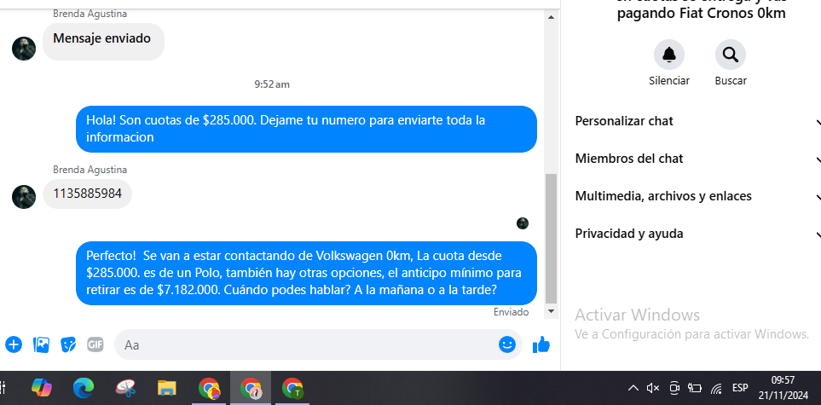The image size is (821, 405).
Task: Show hidden tray icons chevron
Action: 633,388
